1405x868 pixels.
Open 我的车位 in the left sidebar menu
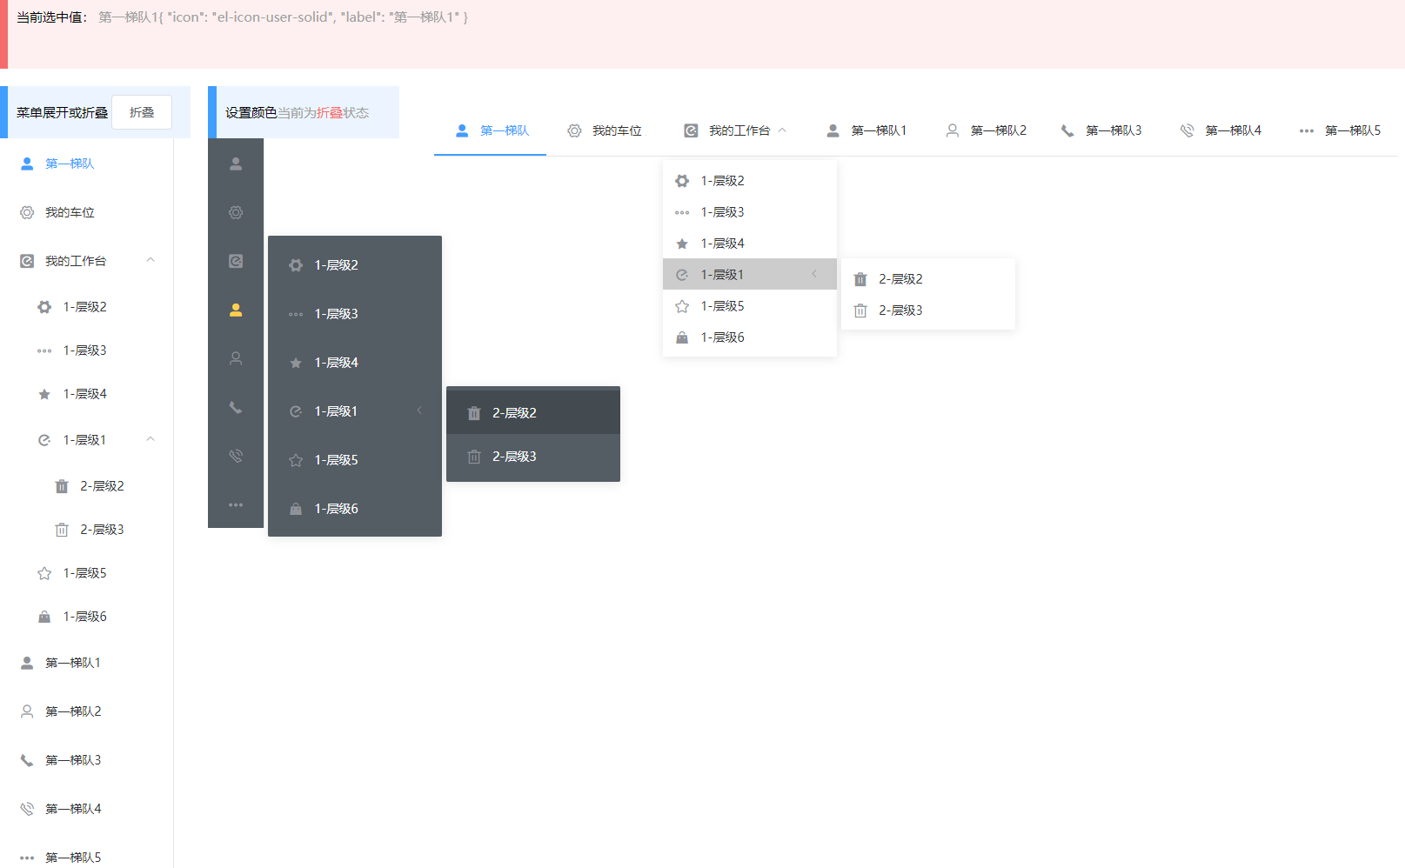pyautogui.click(x=86, y=212)
